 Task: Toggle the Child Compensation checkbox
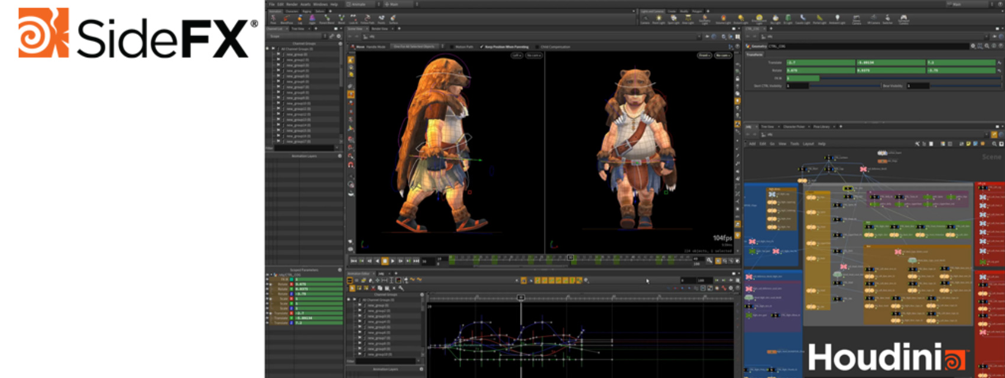(x=537, y=47)
